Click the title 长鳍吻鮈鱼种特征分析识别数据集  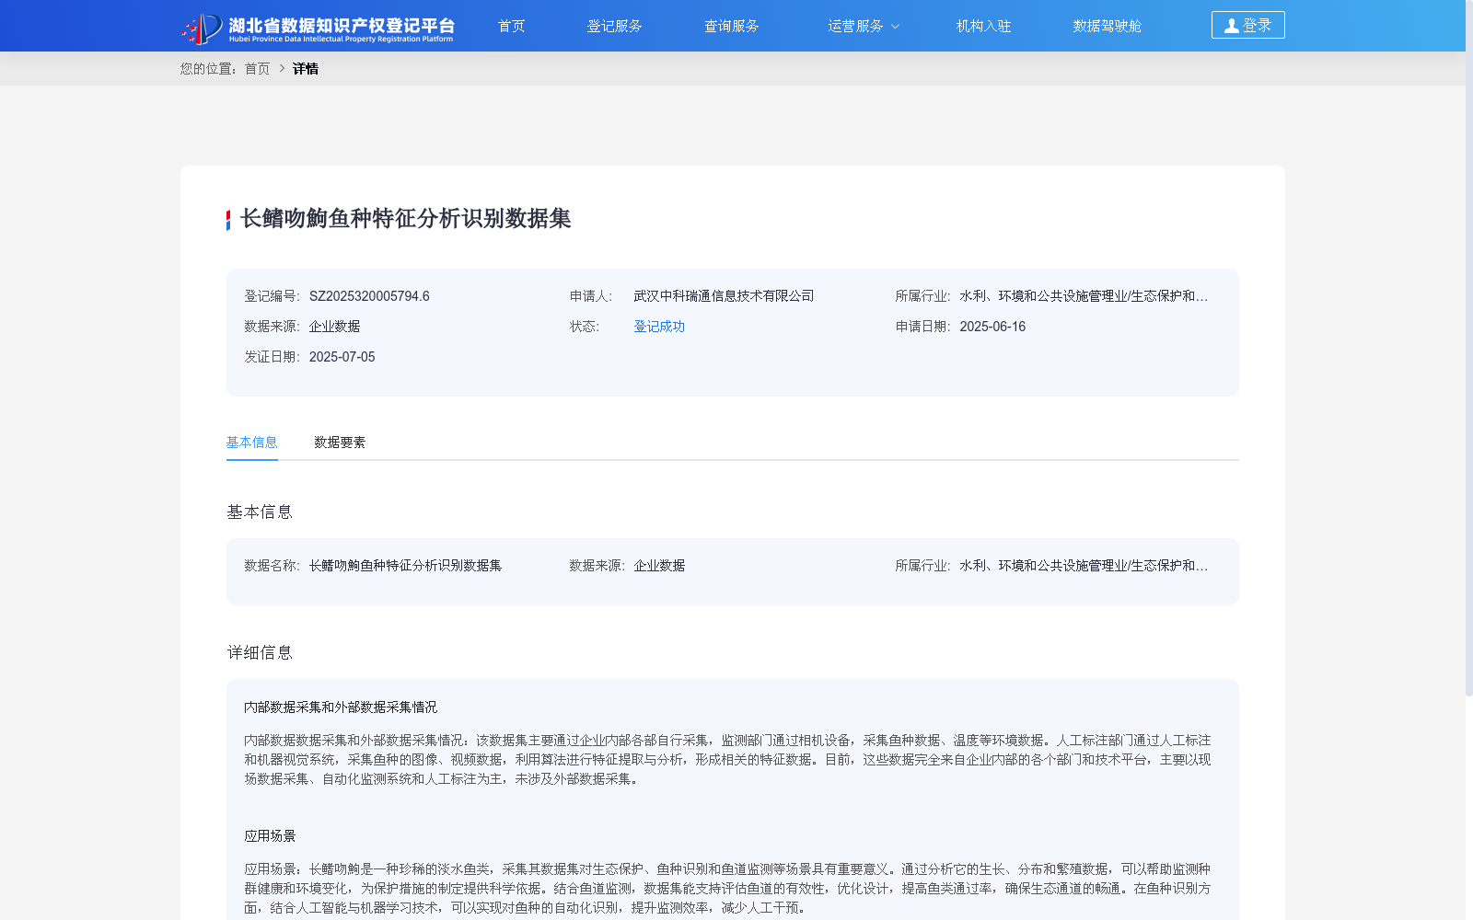click(x=406, y=219)
